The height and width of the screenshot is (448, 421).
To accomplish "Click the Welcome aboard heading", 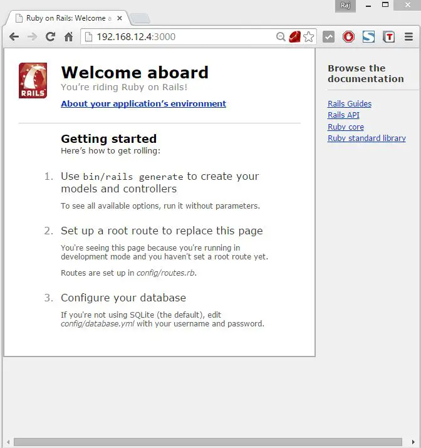I will point(135,72).
